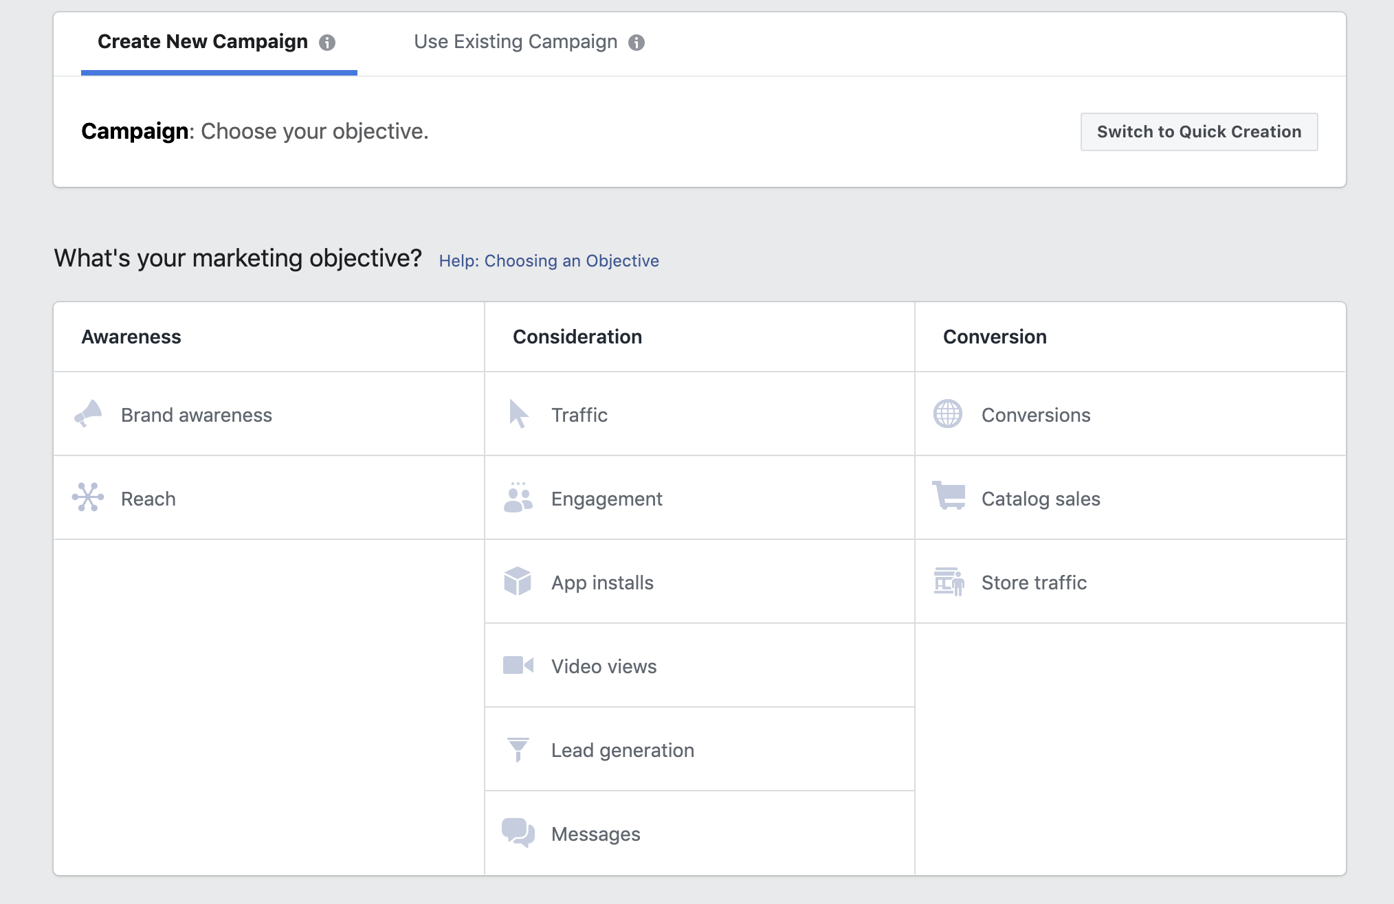The height and width of the screenshot is (904, 1394).
Task: Click the Conversions globe icon
Action: click(948, 414)
